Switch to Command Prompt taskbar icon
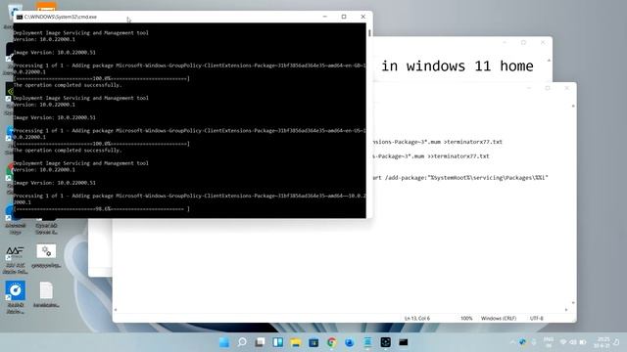627x352 pixels. coord(404,342)
